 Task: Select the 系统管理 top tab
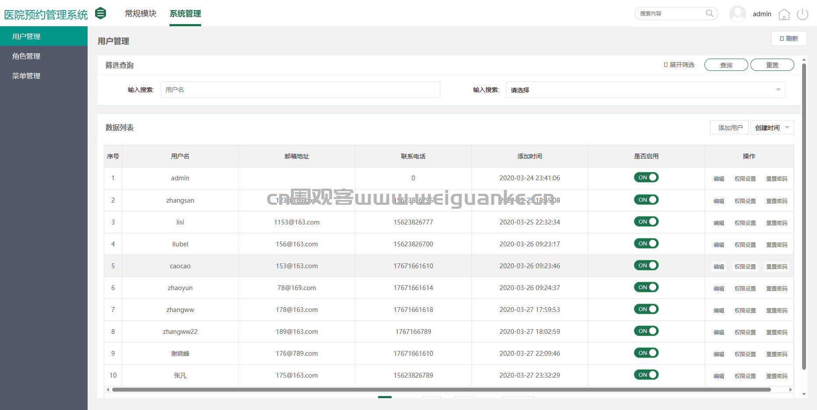pyautogui.click(x=185, y=14)
